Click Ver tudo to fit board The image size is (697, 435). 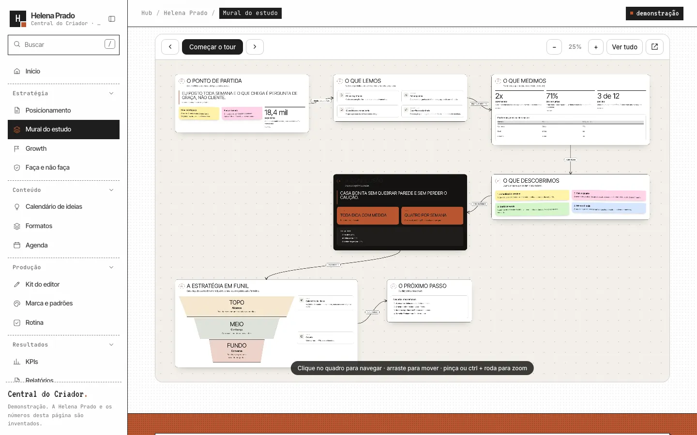pos(624,47)
